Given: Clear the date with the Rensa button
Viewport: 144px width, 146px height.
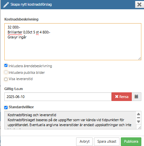Looking at the screenshot, I should click(121, 97).
